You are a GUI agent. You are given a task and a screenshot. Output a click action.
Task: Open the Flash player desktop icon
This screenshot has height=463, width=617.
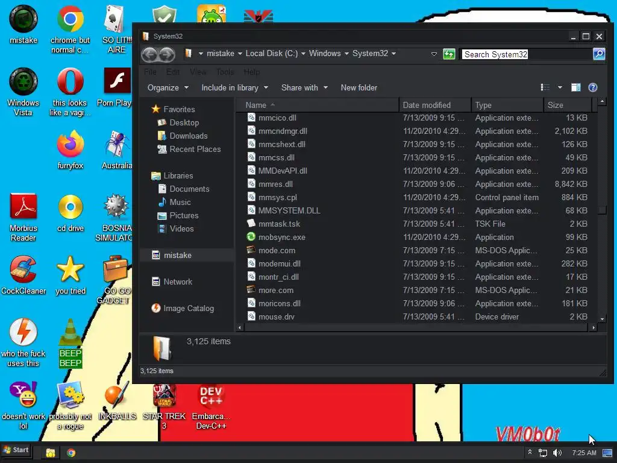(115, 87)
